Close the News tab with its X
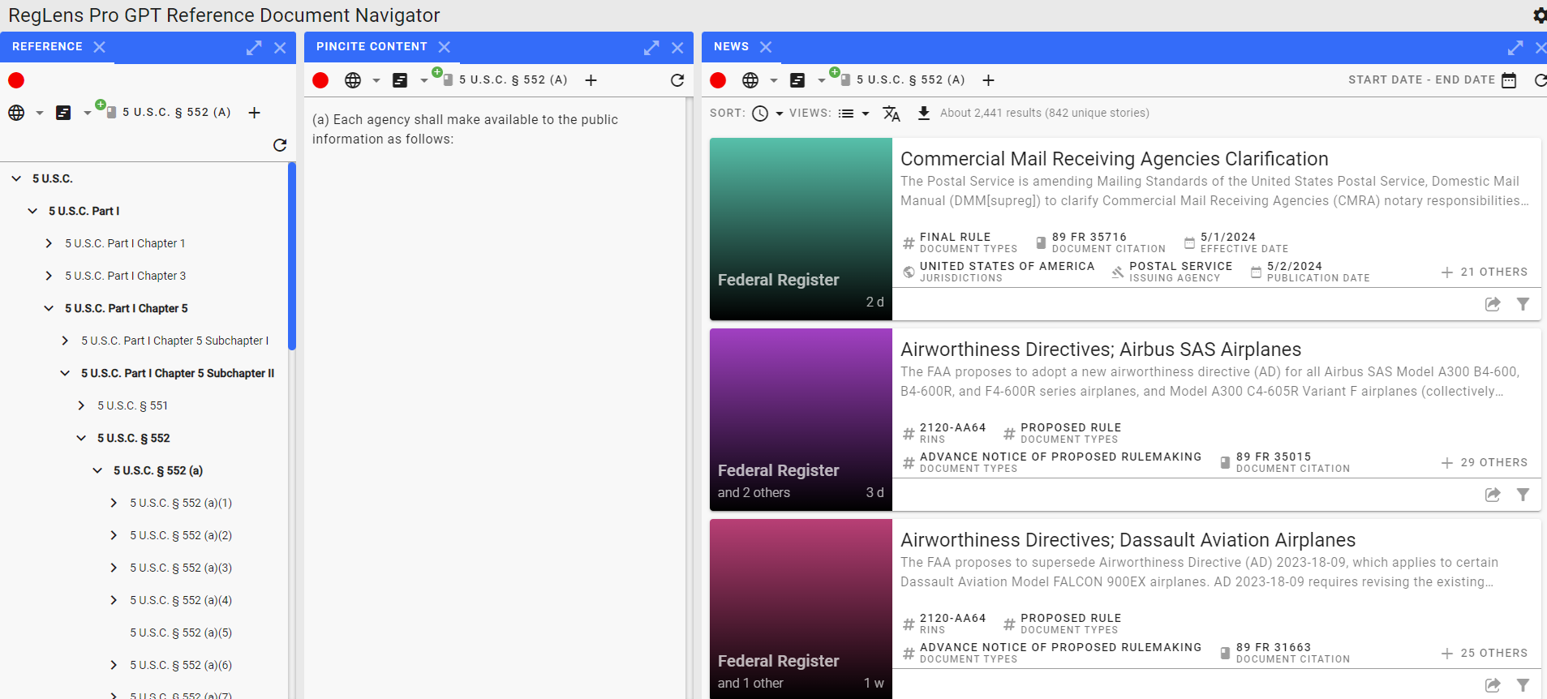Viewport: 1547px width, 699px height. tap(766, 47)
